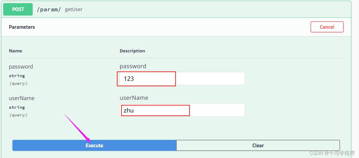
Task: Click the userName parameter name
Action: pos(22,98)
